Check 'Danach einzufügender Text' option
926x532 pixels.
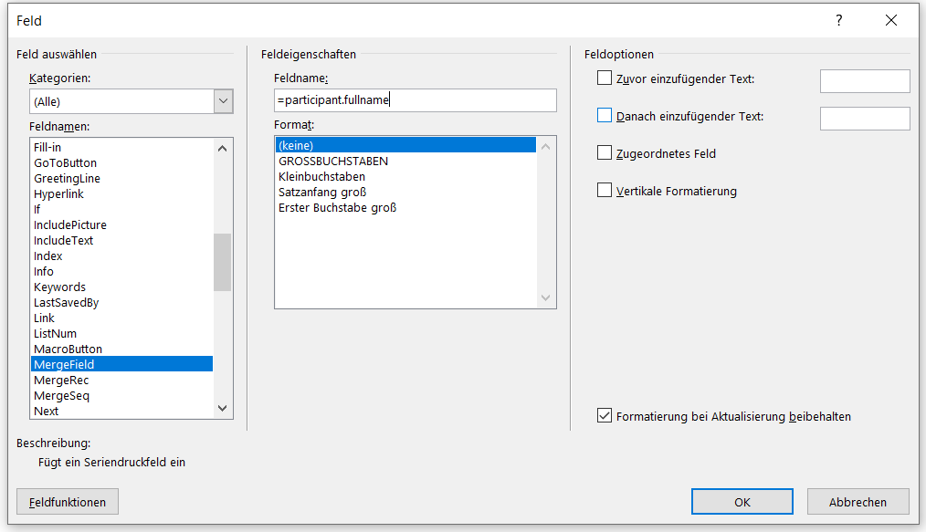coord(605,116)
